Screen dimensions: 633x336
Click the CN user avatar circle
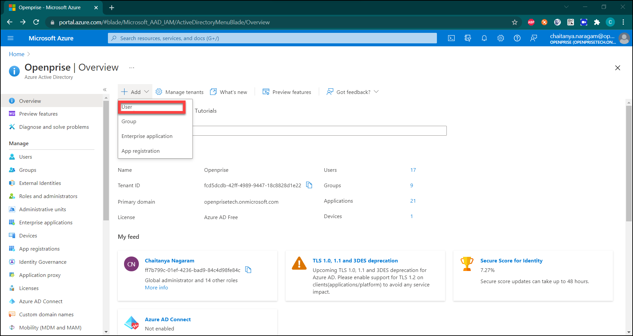[131, 264]
